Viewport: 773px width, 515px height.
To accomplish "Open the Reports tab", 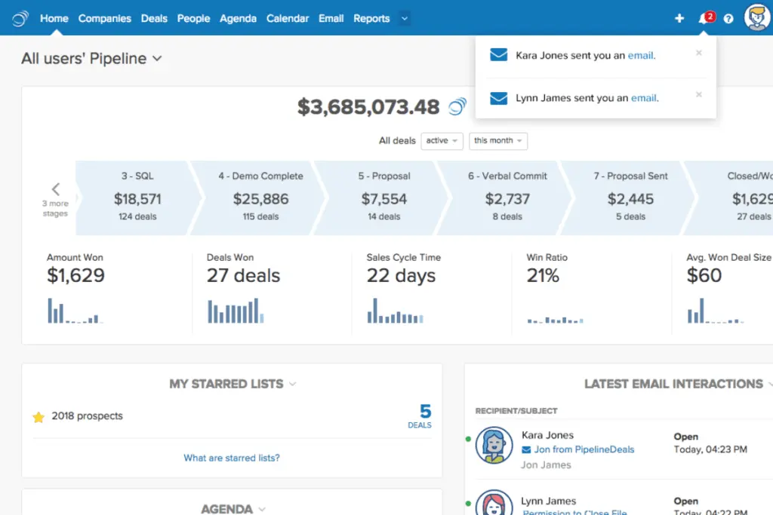I will pos(371,19).
